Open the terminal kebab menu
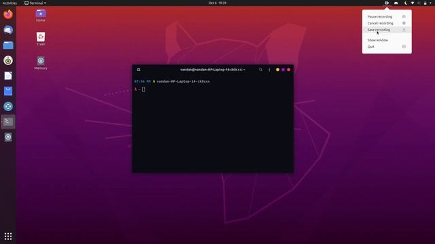Image resolution: width=435 pixels, height=244 pixels. [269, 70]
